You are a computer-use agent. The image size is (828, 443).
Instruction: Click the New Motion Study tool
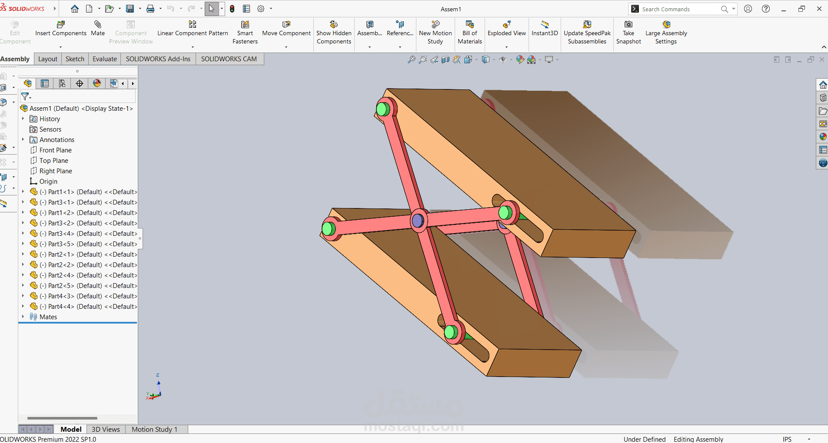coord(436,33)
